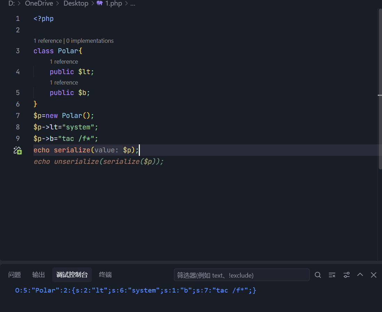Close the bottom panel
The image size is (382, 312).
pyautogui.click(x=373, y=275)
